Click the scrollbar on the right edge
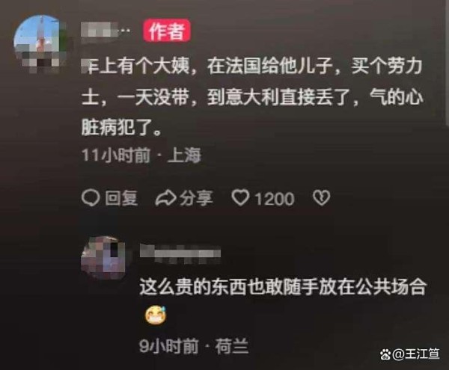 point(448,63)
